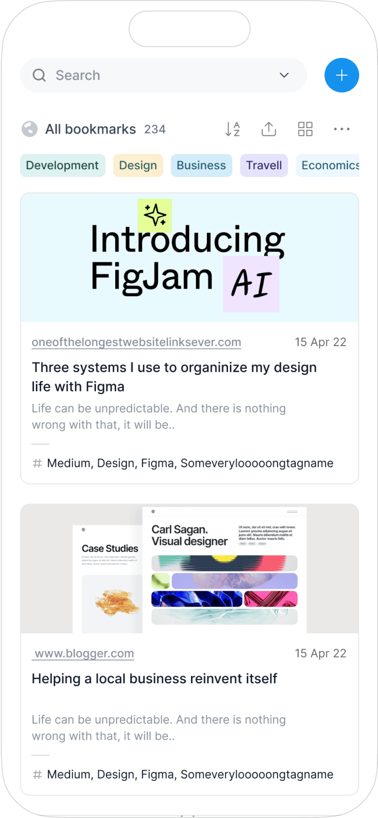Image resolution: width=378 pixels, height=818 pixels.
Task: Click the globe icon beside All bookmarks
Action: pos(30,129)
